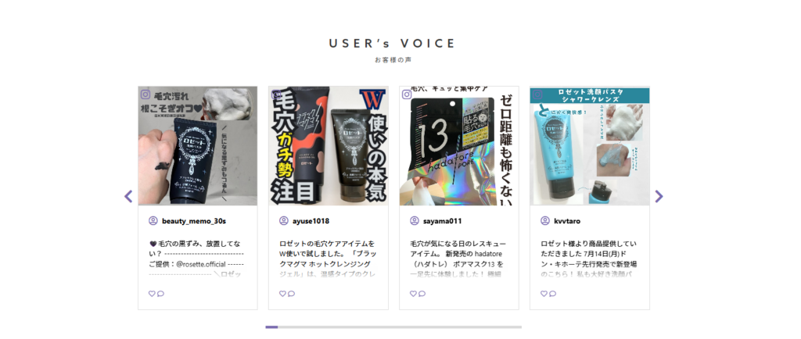This screenshot has width=801, height=339.
Task: Show previous reviews with left chevron
Action: point(128,196)
